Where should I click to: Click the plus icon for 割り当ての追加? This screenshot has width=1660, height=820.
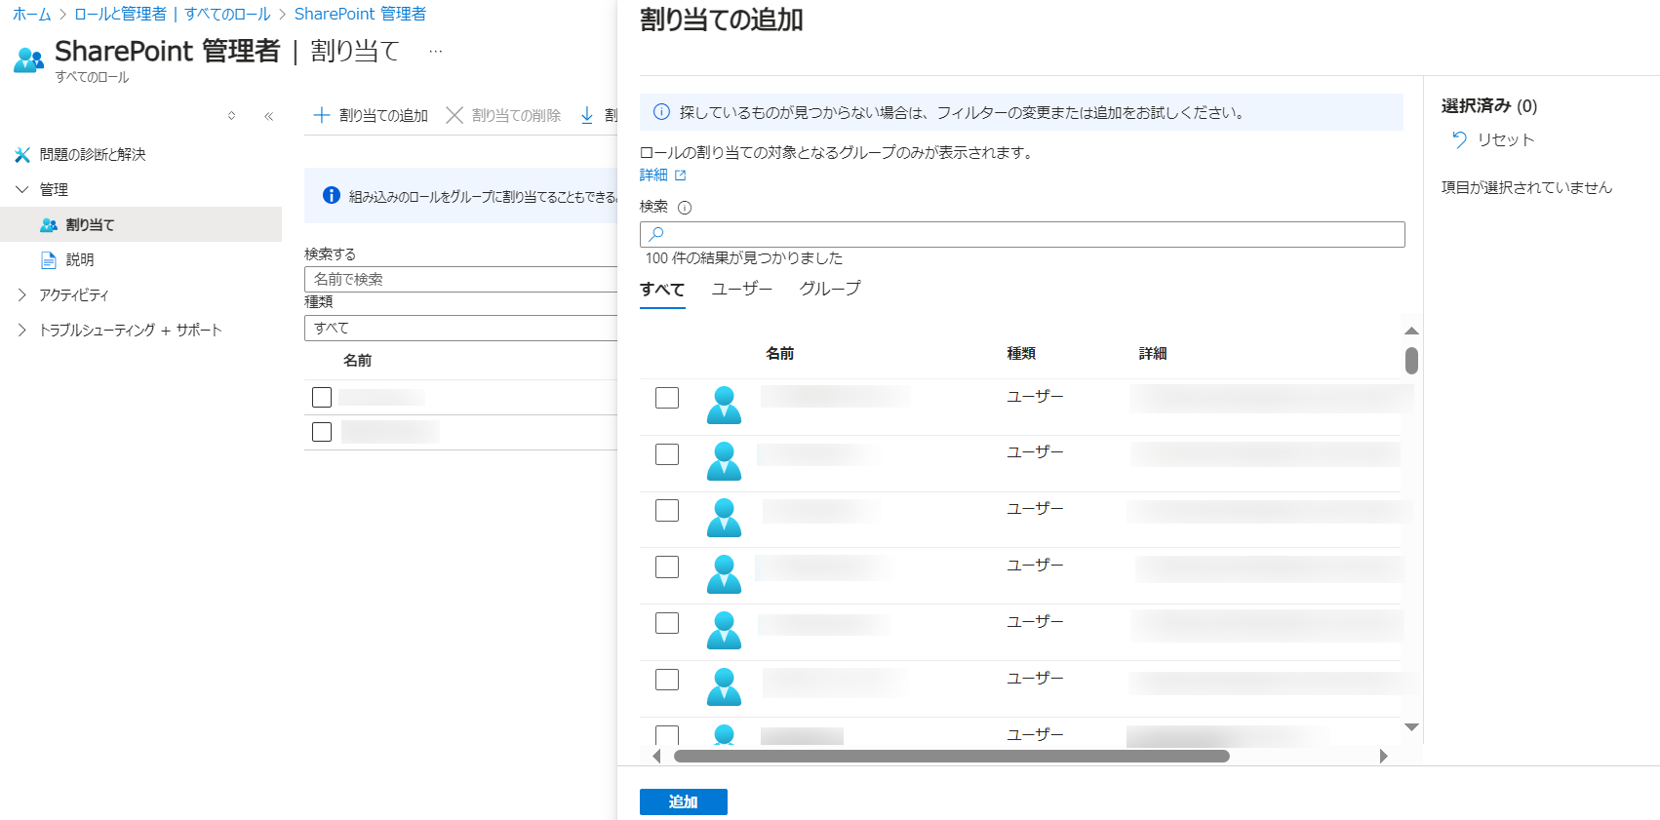point(321,115)
